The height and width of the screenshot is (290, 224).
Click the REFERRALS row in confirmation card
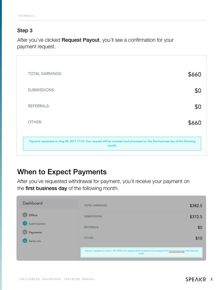point(115,106)
